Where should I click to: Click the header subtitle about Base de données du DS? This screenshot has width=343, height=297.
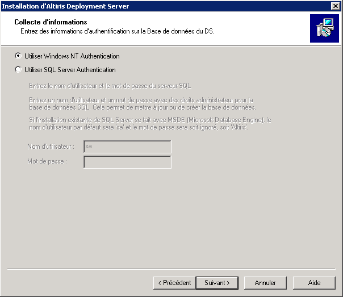click(118, 31)
